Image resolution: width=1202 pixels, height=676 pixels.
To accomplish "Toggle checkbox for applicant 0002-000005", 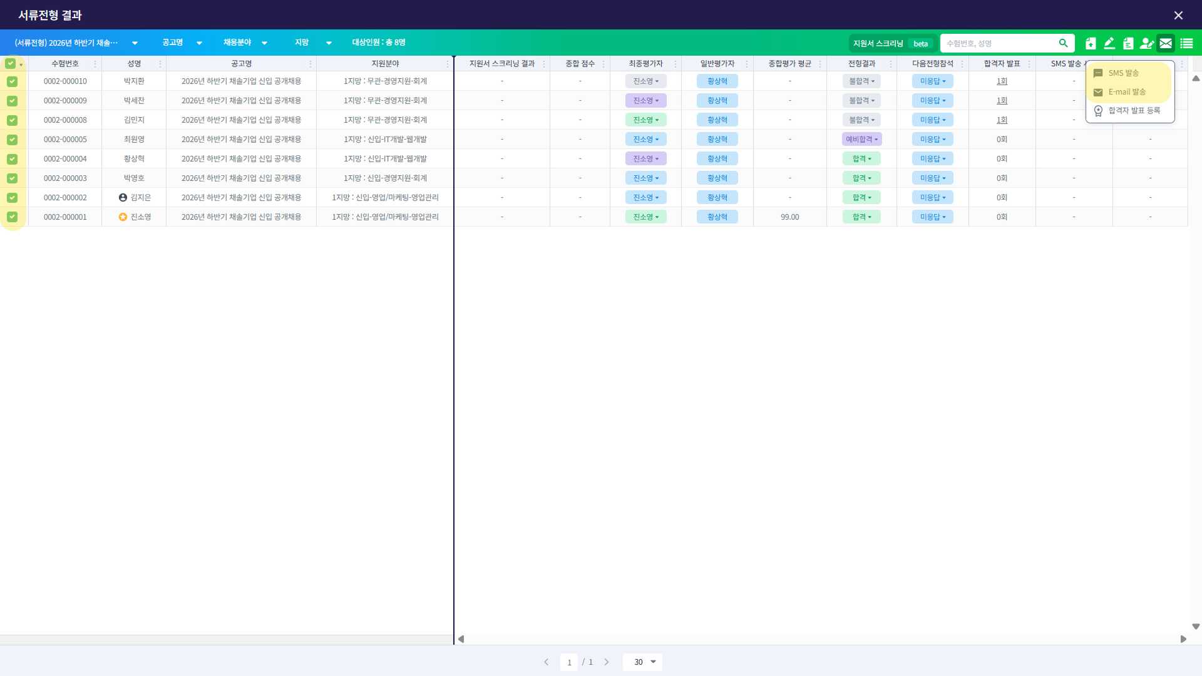I will pos(12,140).
